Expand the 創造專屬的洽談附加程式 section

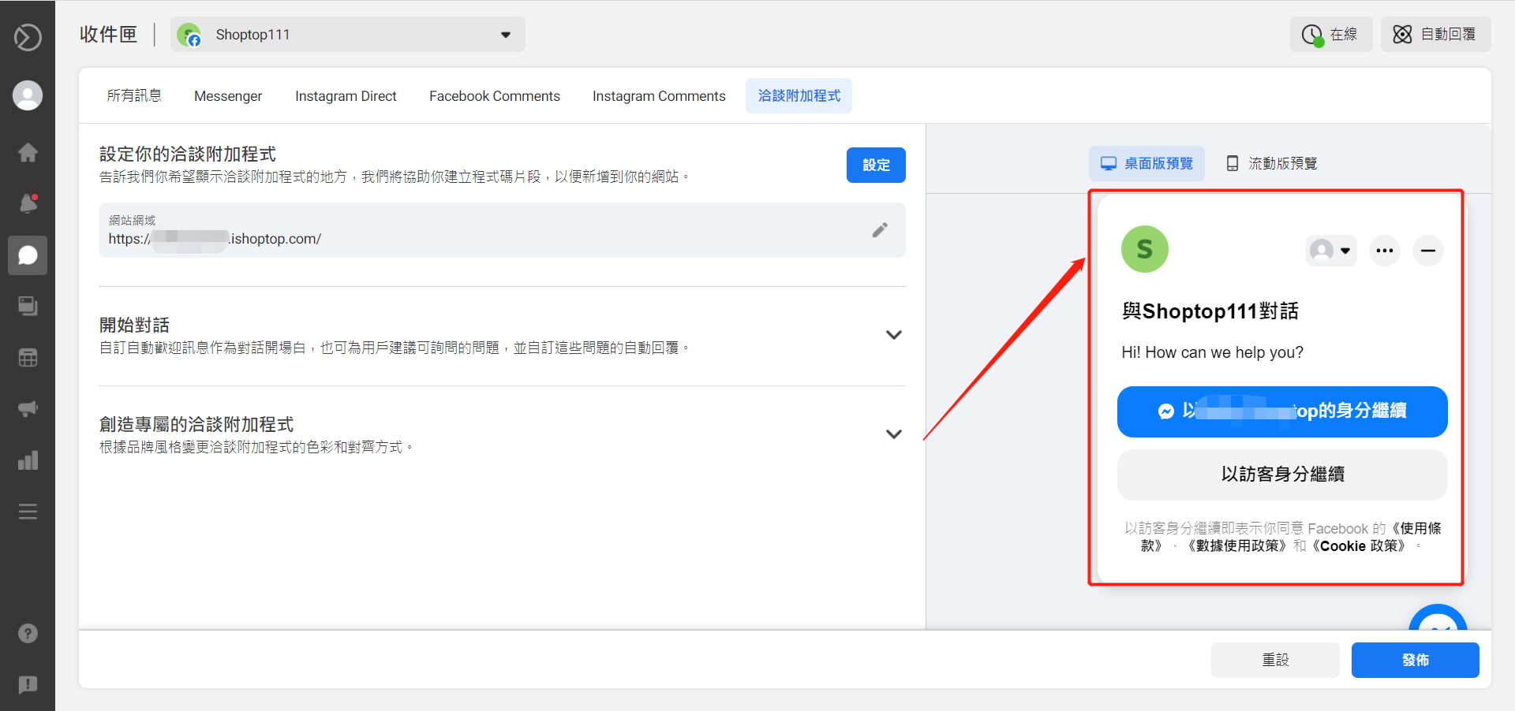pos(894,434)
